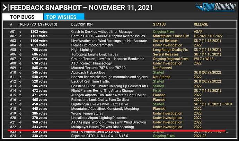Select 'Horizon line visible through mountains' row

[109, 77]
